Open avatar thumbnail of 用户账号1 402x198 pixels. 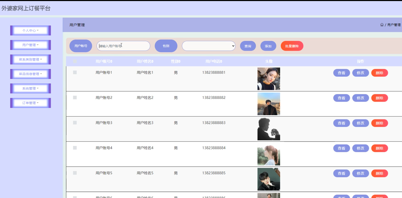pos(269,79)
